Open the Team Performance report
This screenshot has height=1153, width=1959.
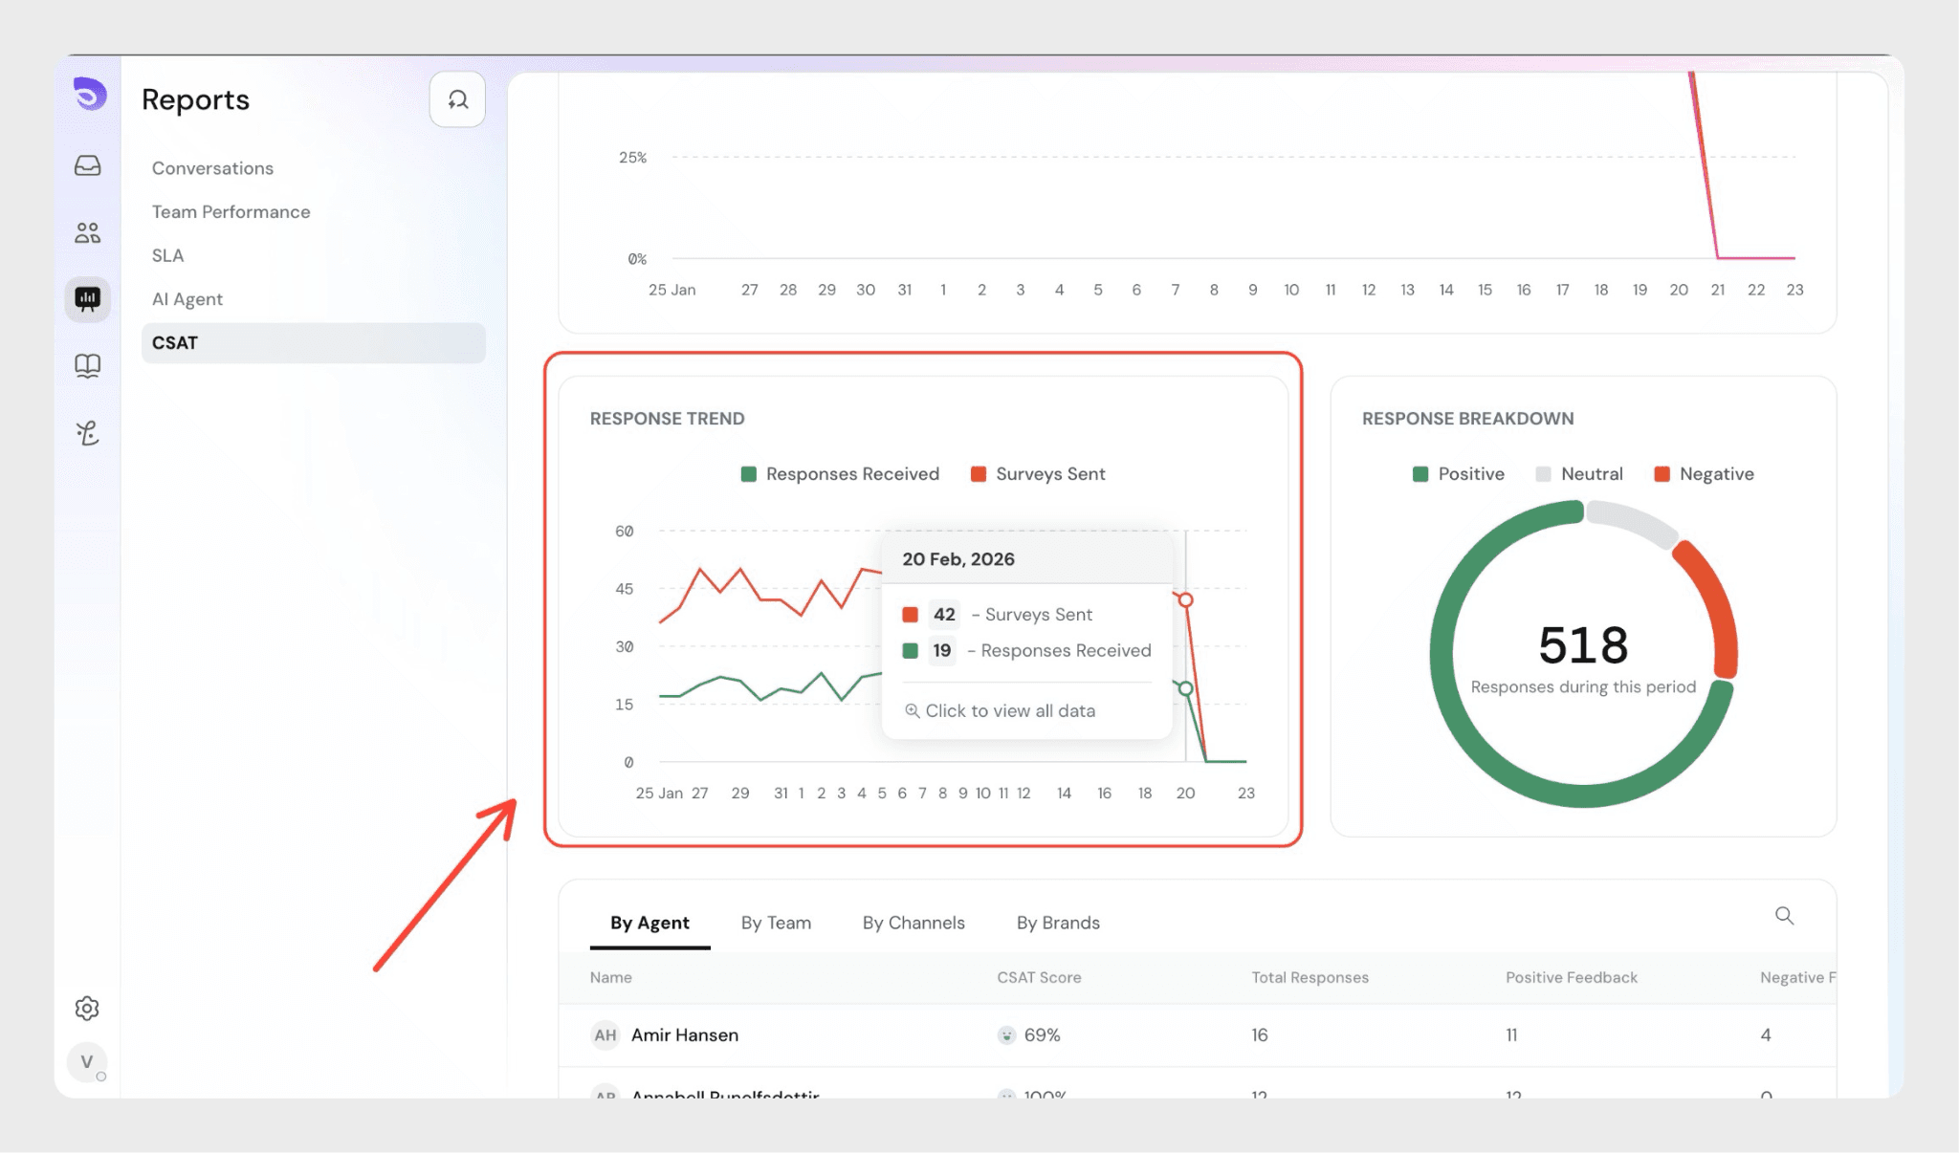(x=231, y=211)
